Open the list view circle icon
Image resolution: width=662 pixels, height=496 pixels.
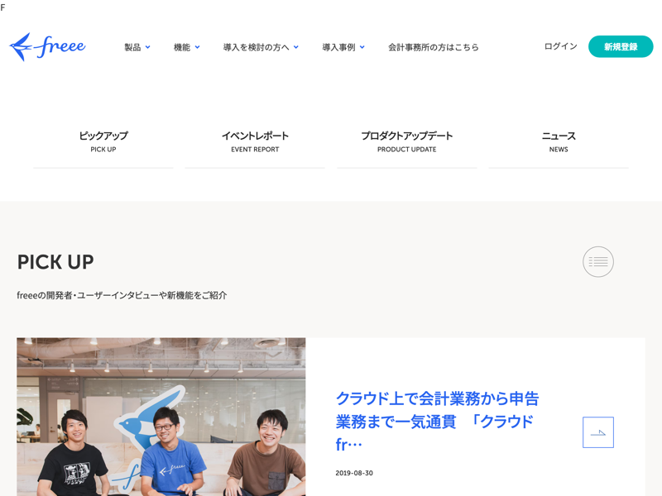tap(597, 261)
